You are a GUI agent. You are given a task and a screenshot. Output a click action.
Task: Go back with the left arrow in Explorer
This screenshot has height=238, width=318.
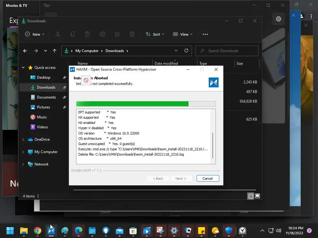point(25,51)
